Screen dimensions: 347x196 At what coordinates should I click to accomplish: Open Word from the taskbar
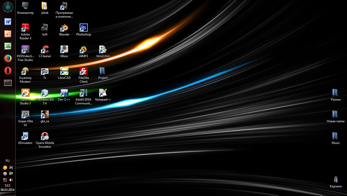[x=8, y=22]
